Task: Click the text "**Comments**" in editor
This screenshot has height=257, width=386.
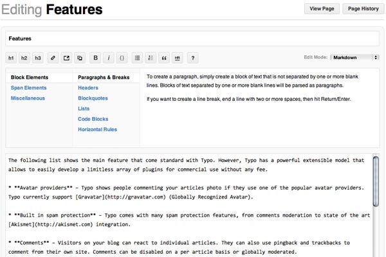Action: tap(32, 243)
